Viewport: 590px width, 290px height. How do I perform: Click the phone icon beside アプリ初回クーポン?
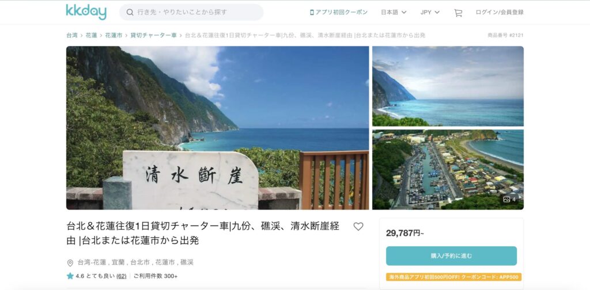[312, 13]
